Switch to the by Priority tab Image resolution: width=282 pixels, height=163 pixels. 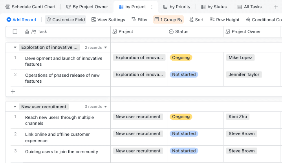(x=177, y=7)
